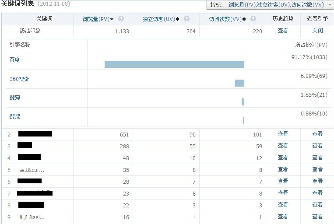This screenshot has width=334, height=224.
Task: Open 搜搜 engine link
Action: [x=15, y=116]
